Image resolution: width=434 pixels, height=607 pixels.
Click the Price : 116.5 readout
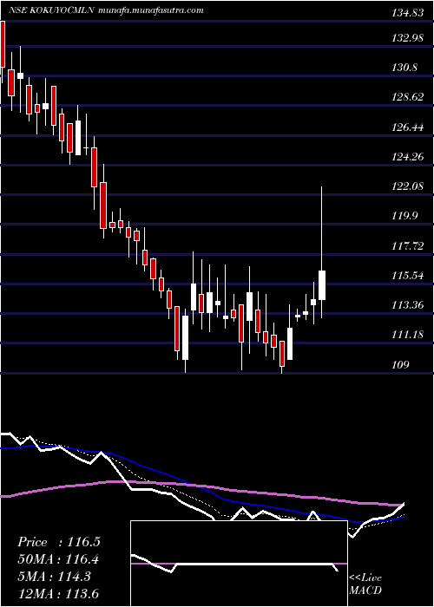[x=59, y=542]
